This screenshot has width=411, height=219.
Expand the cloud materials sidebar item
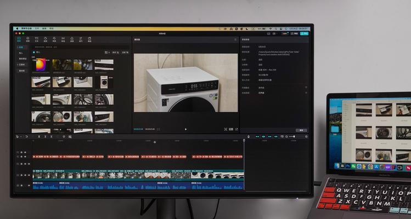click(x=22, y=65)
